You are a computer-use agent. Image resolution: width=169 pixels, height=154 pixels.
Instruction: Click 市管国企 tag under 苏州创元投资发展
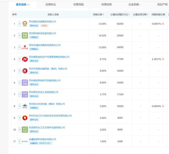[x=34, y=108]
